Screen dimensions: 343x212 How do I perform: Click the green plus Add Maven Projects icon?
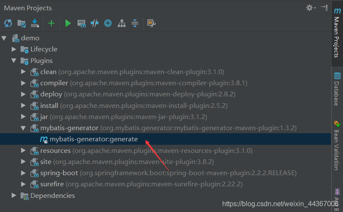[51, 23]
